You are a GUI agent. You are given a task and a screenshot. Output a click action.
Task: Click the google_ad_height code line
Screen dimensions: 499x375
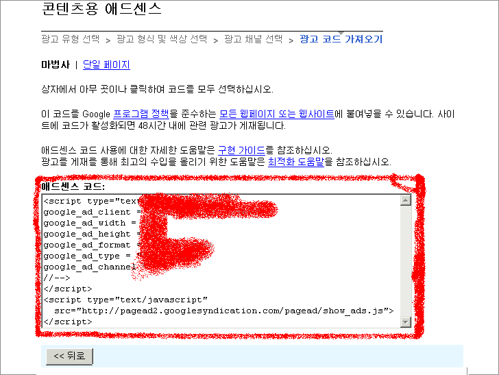93,234
